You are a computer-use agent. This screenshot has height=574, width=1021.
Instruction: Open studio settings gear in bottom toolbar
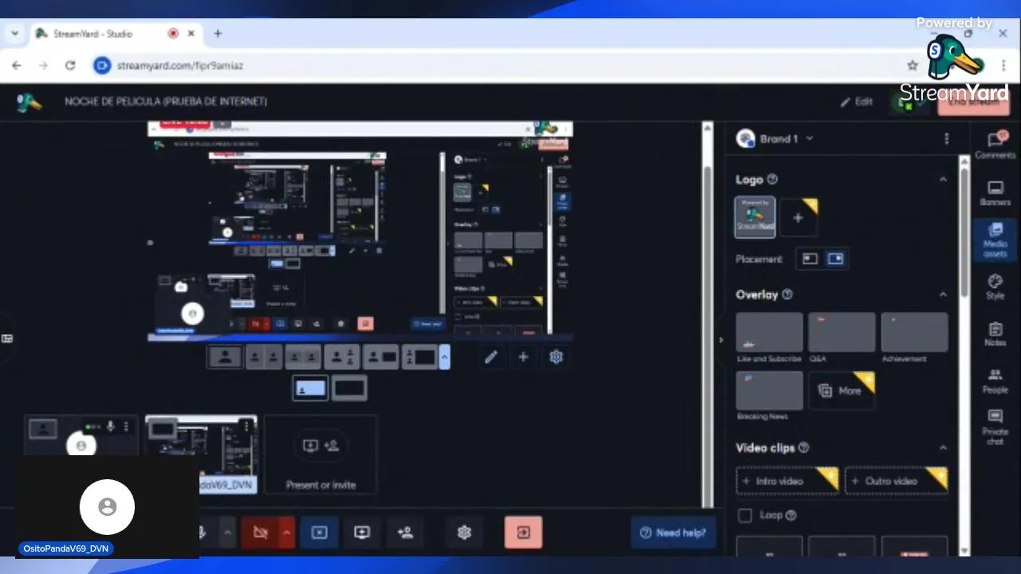pos(465,533)
